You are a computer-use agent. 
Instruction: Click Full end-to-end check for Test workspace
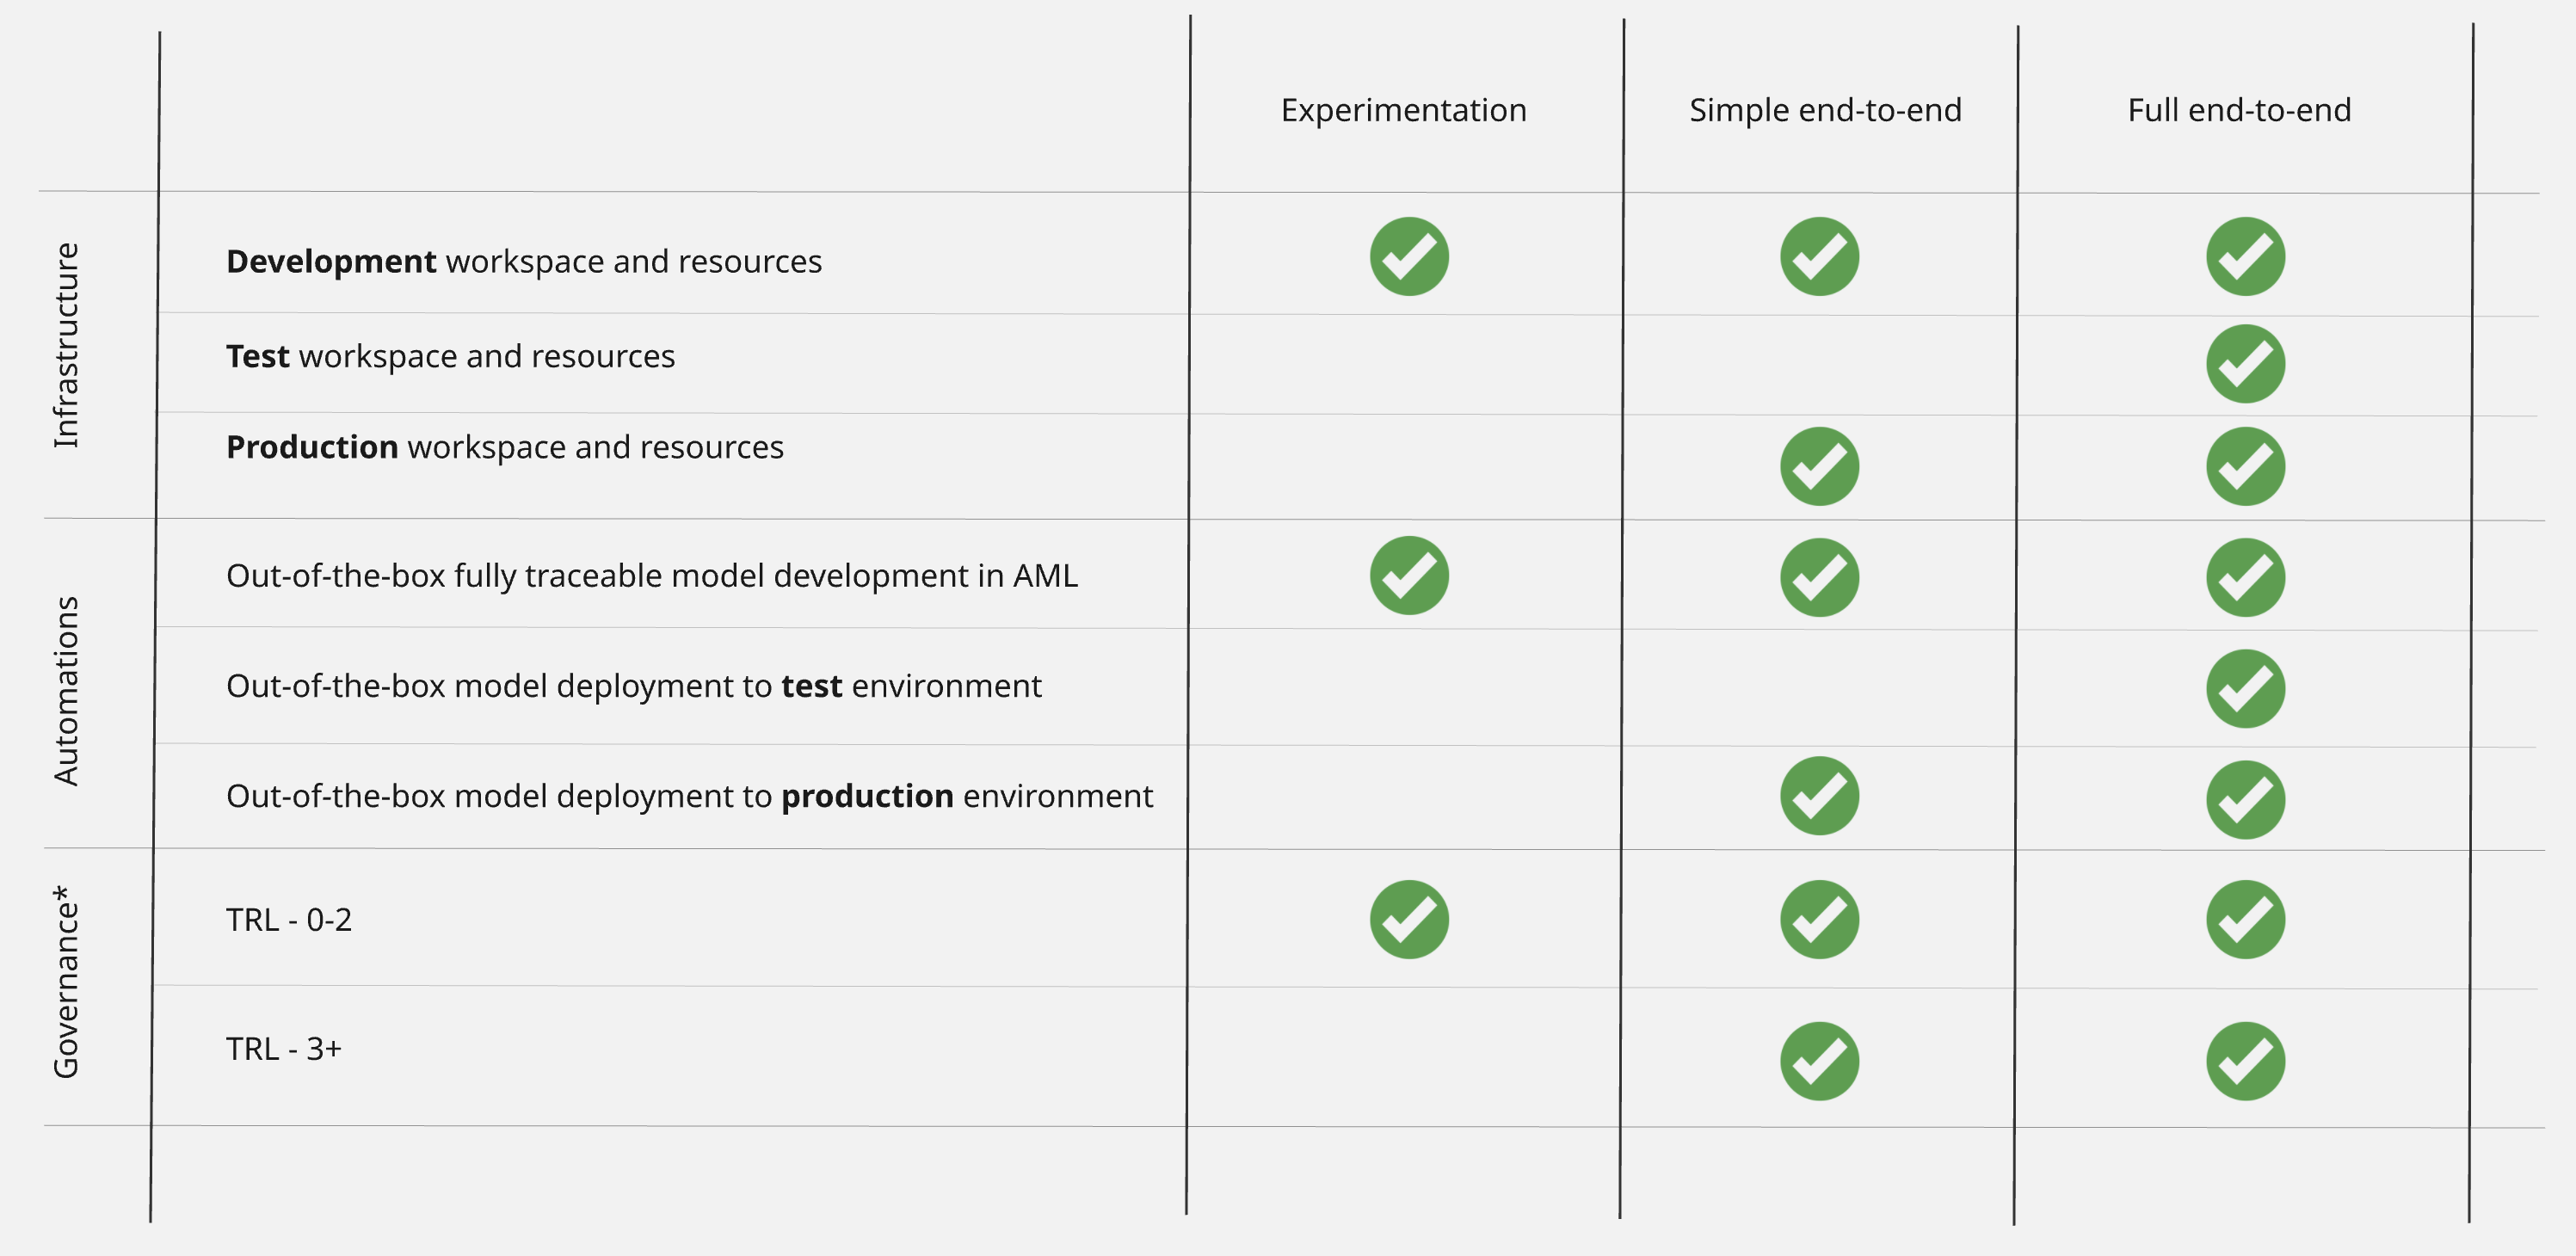(x=2245, y=364)
